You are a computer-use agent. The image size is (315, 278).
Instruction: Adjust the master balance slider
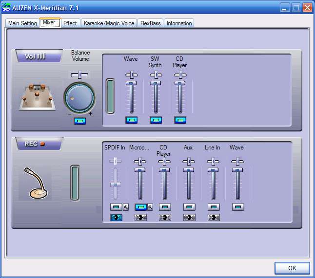79,75
